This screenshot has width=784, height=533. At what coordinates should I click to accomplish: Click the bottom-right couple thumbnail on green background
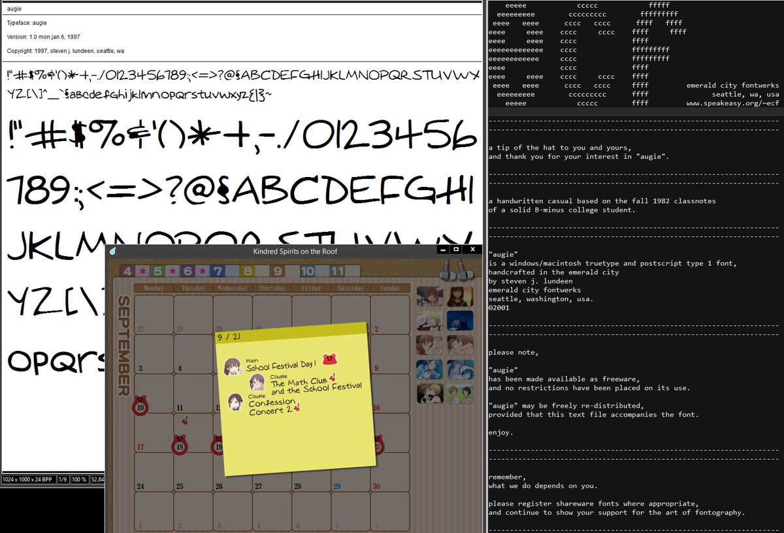pyautogui.click(x=460, y=393)
